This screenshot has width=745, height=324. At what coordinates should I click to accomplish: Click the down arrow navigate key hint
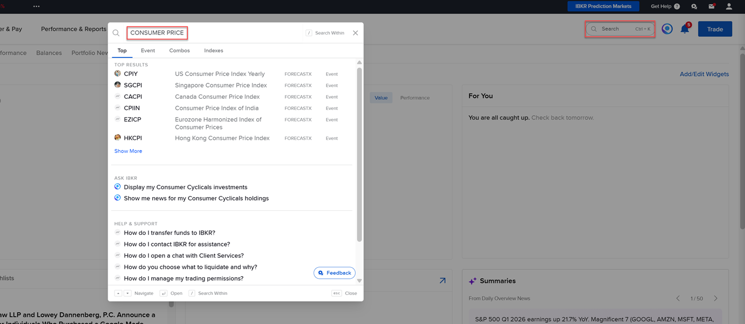(127, 293)
